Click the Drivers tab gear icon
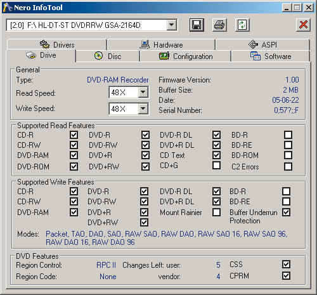The height and width of the screenshot is (295, 317). [44, 44]
